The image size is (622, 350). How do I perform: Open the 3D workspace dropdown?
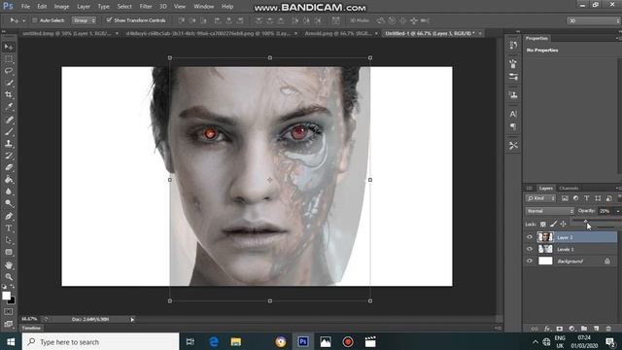click(x=594, y=20)
